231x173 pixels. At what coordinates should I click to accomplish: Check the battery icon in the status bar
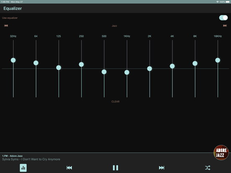tap(228, 2)
